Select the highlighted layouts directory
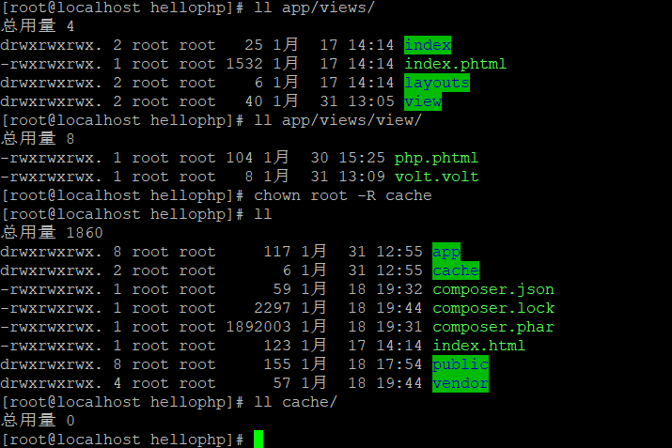The width and height of the screenshot is (672, 448). 436,83
